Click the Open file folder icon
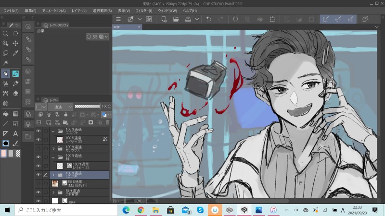The height and width of the screenshot is (216, 385). pos(176,19)
